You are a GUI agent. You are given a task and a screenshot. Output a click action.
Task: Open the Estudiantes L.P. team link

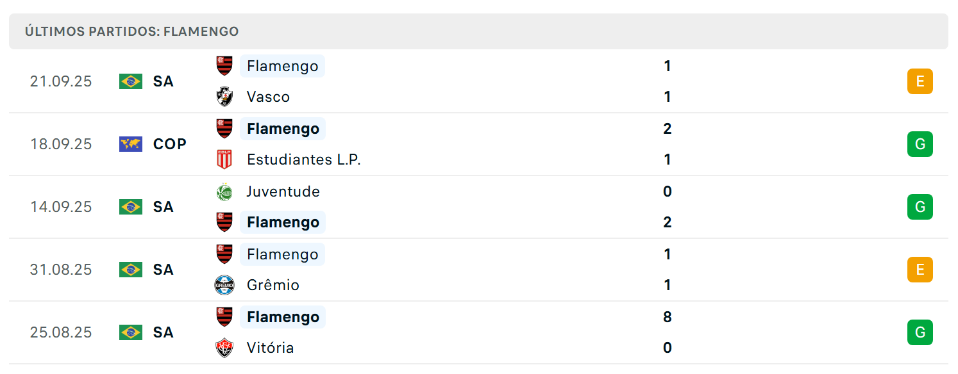(x=304, y=159)
